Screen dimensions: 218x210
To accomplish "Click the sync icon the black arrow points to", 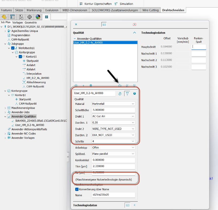I will (x=120, y=86).
